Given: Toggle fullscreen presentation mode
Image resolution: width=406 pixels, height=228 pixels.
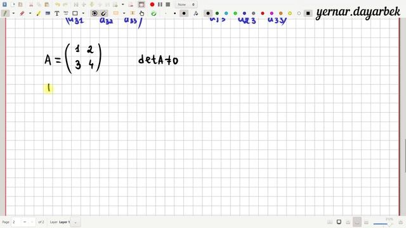Looking at the screenshot, I should (x=141, y=4).
